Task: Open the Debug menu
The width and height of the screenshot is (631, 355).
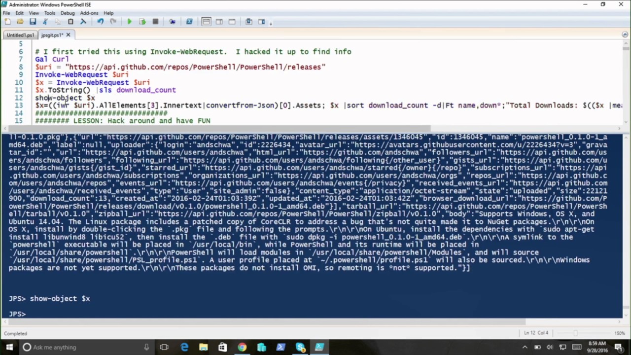Action: click(x=68, y=13)
